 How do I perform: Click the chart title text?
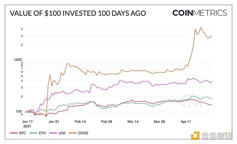[x=78, y=13]
